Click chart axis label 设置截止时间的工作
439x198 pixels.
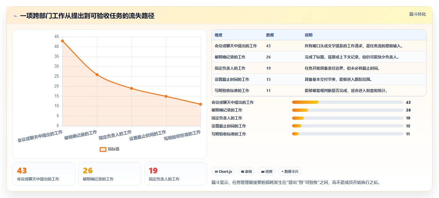(148, 135)
